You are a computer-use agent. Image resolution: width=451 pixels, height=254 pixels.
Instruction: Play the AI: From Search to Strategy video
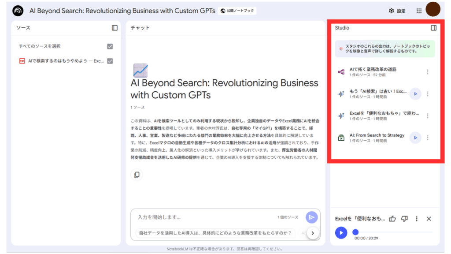(x=415, y=138)
